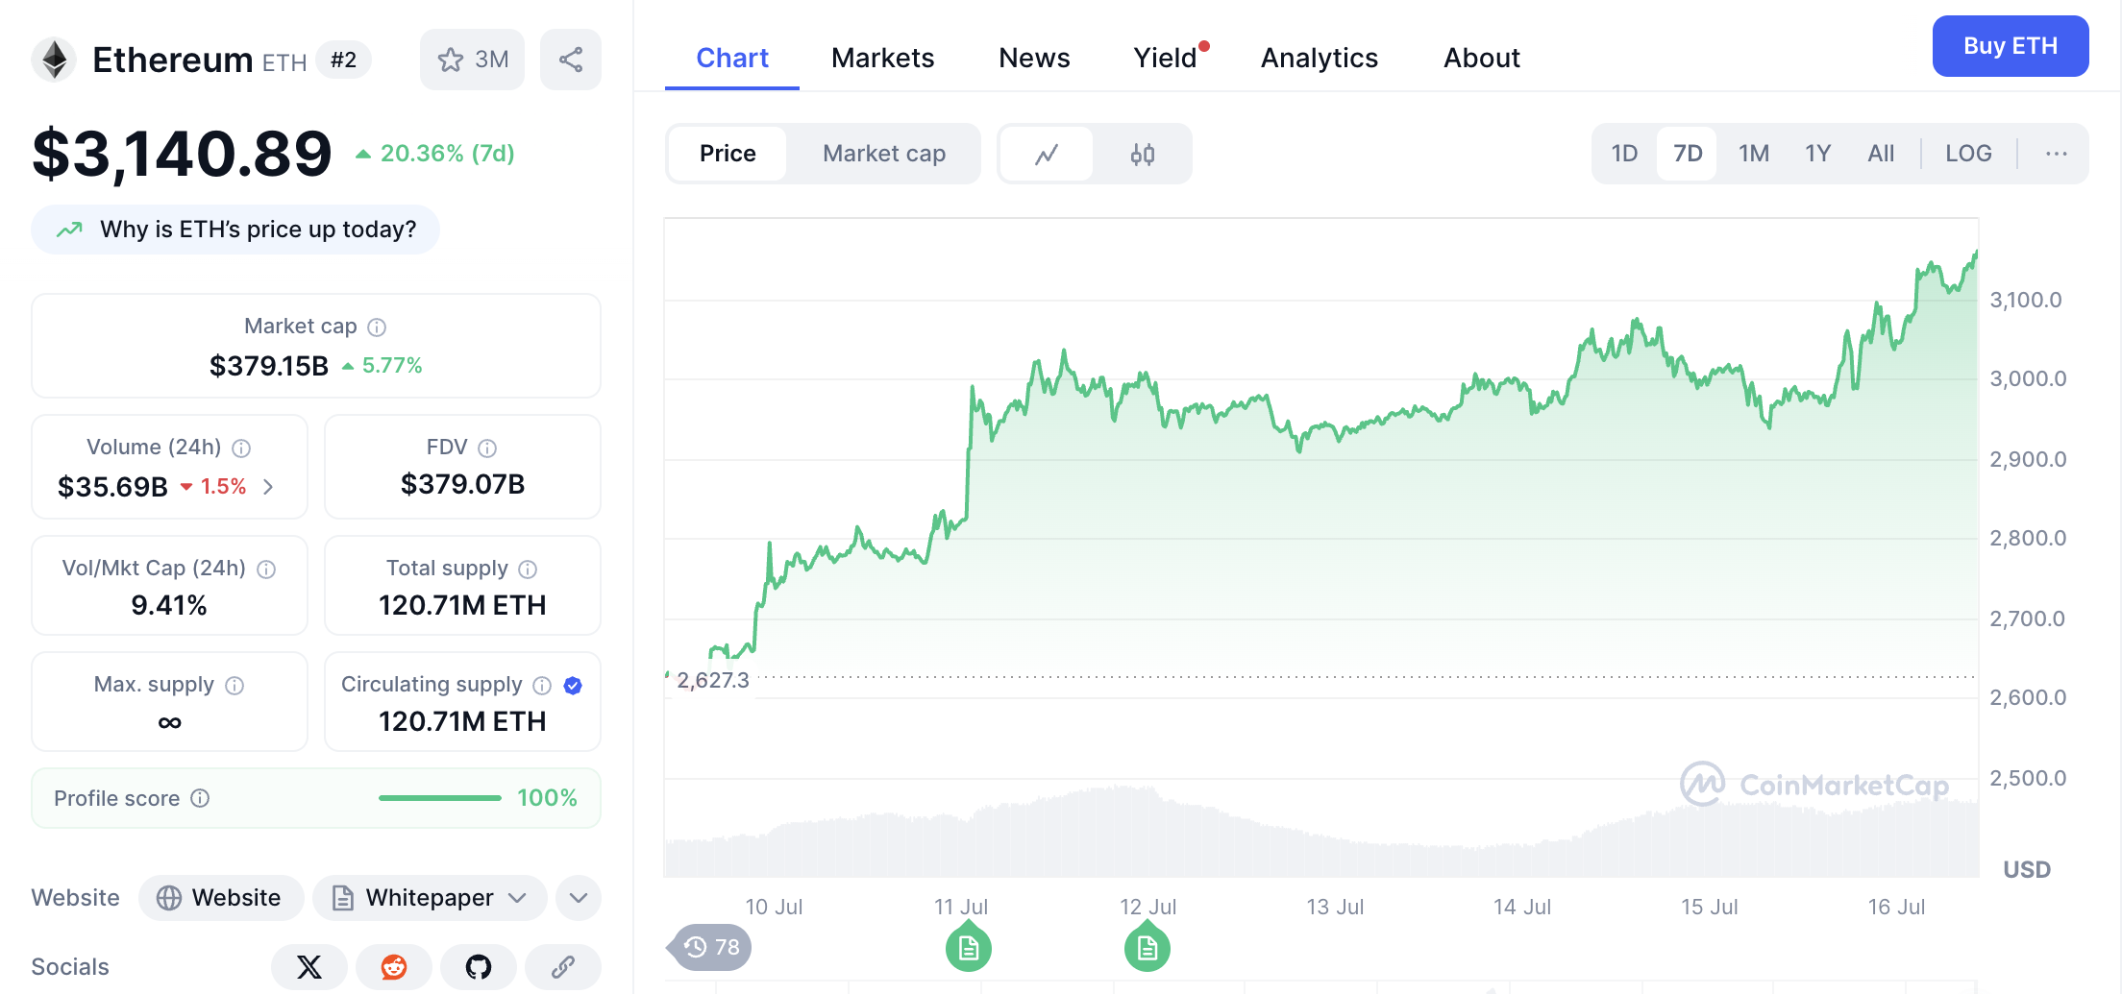Toggle LOG scale on chart
This screenshot has height=994, width=2122.
(1968, 154)
